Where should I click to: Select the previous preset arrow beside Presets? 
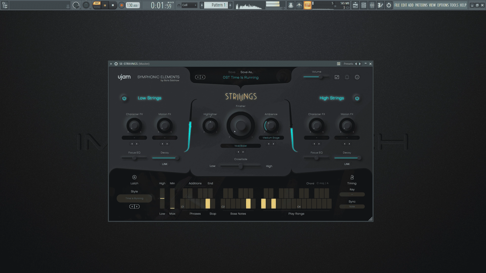pyautogui.click(x=356, y=64)
